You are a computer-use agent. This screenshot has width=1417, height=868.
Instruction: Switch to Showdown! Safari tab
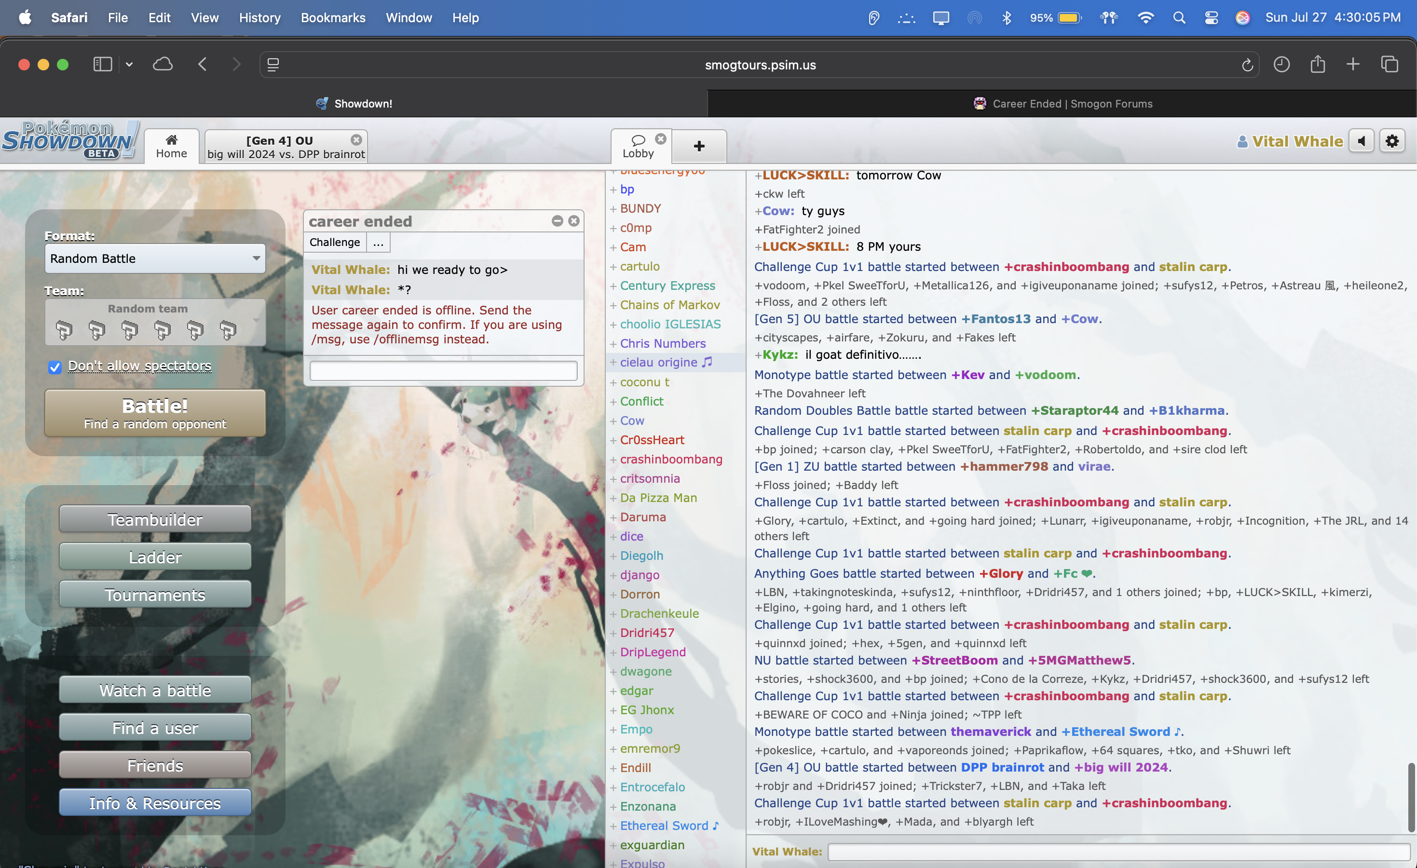click(354, 104)
